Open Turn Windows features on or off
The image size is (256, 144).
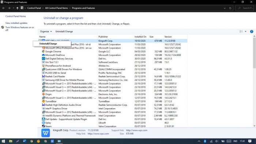pyautogui.click(x=20, y=29)
